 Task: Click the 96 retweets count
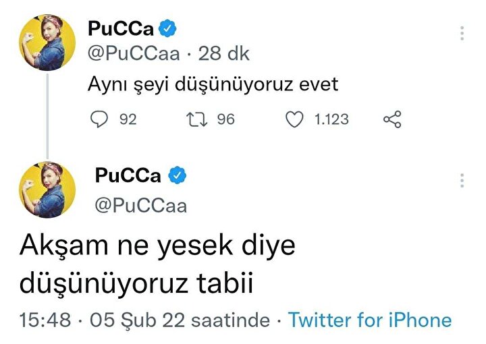click(225, 119)
